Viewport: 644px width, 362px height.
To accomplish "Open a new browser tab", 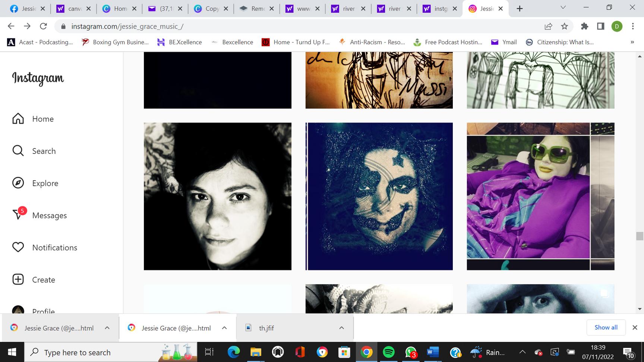I will click(x=520, y=9).
